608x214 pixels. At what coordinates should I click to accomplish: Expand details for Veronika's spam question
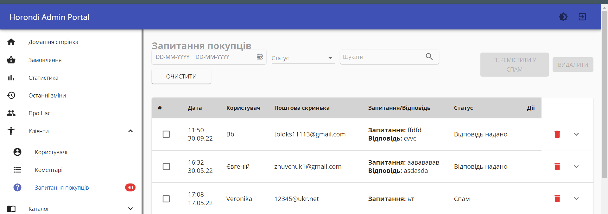tap(576, 199)
